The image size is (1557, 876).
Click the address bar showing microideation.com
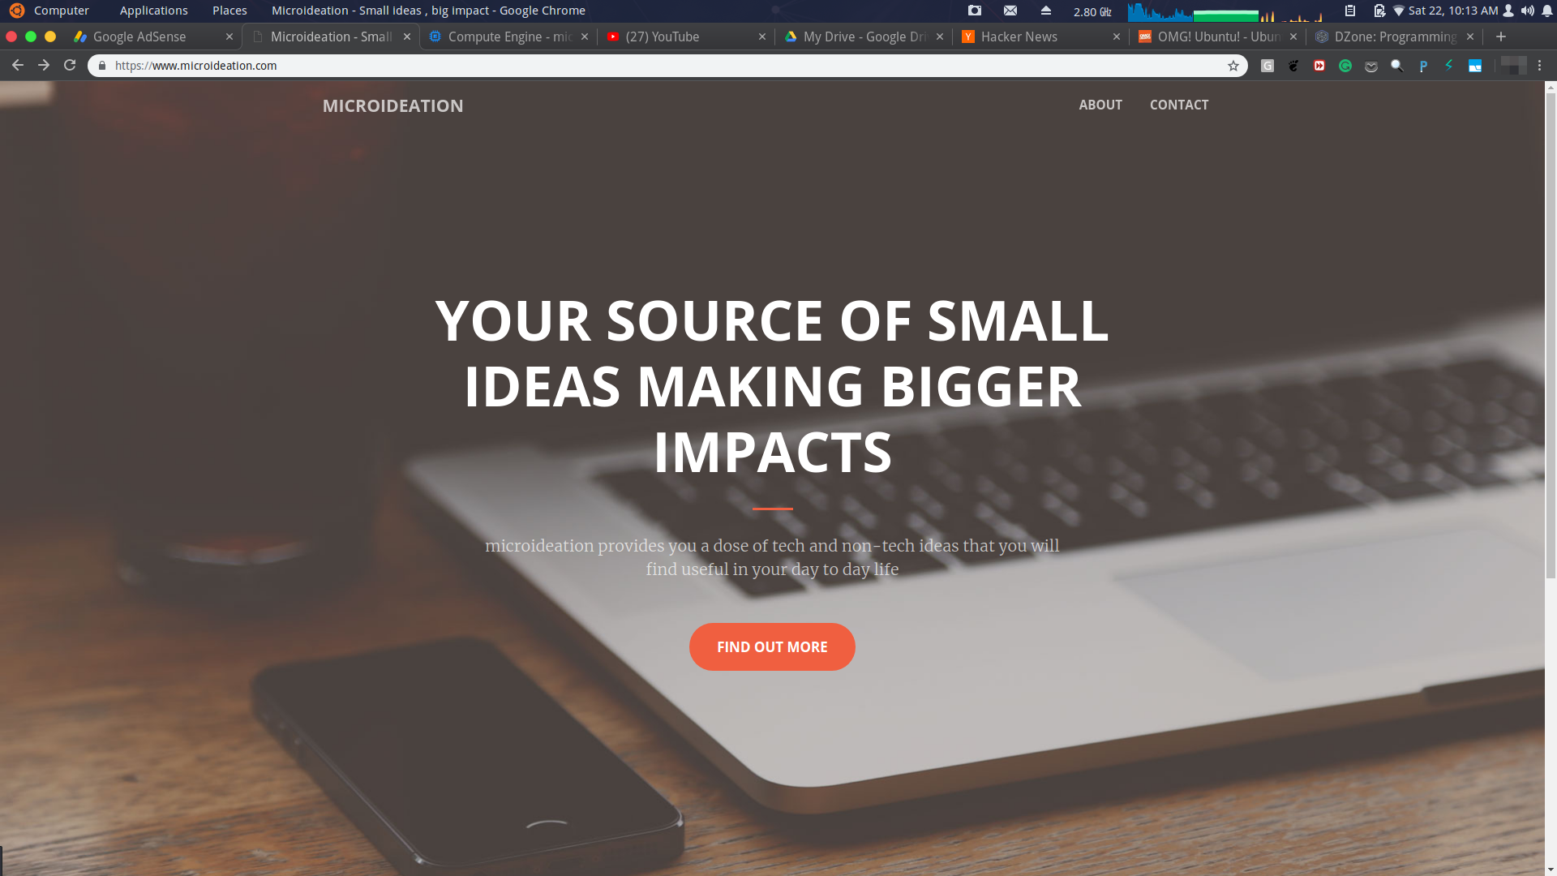pos(665,66)
